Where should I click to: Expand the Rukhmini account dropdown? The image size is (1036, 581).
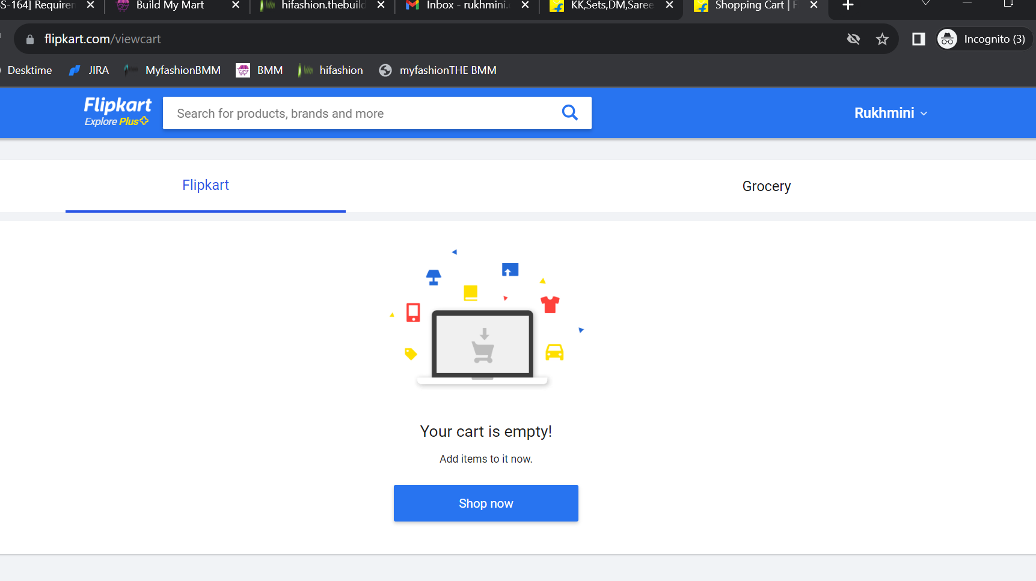(890, 113)
